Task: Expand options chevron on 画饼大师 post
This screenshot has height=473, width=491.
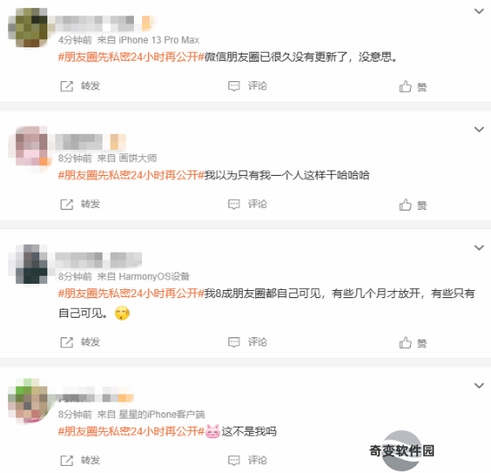Action: tap(479, 129)
